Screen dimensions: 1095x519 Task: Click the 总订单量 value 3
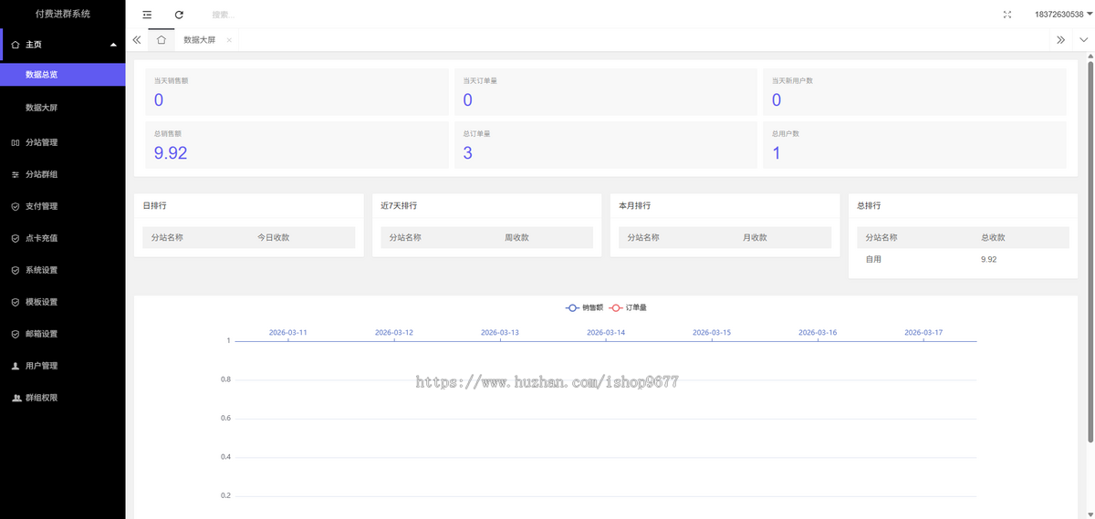point(468,153)
